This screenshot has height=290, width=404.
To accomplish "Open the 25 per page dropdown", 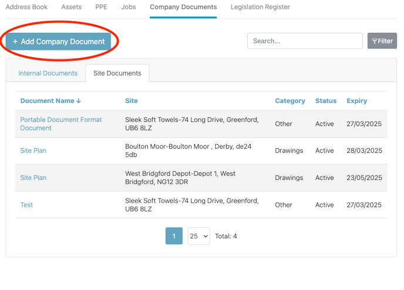I will [x=198, y=236].
